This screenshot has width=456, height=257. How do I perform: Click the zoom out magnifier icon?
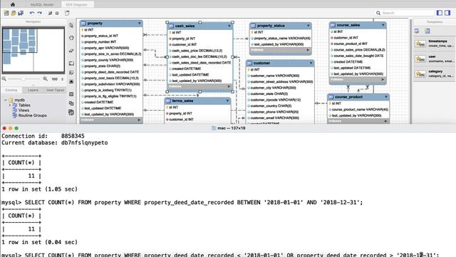pyautogui.click(x=4, y=79)
